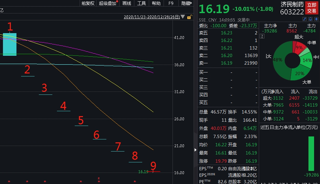Expand the date range dropdown triangle
The height and width of the screenshot is (184, 320).
pyautogui.click(x=183, y=17)
